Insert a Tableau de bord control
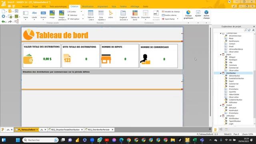The height and width of the screenshot is (144, 256). pos(135,15)
